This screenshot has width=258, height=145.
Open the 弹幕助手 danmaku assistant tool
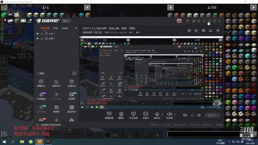(x=41, y=83)
